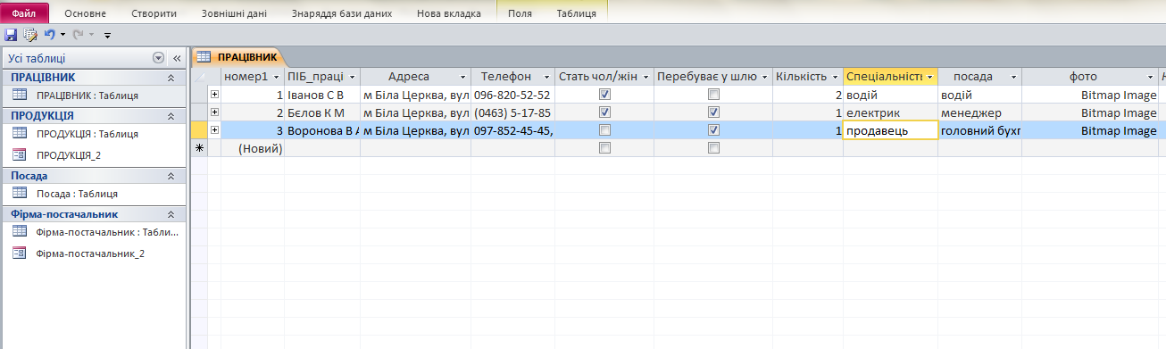
Task: Open the Усі таблиці navigation pane menu
Action: [158, 57]
